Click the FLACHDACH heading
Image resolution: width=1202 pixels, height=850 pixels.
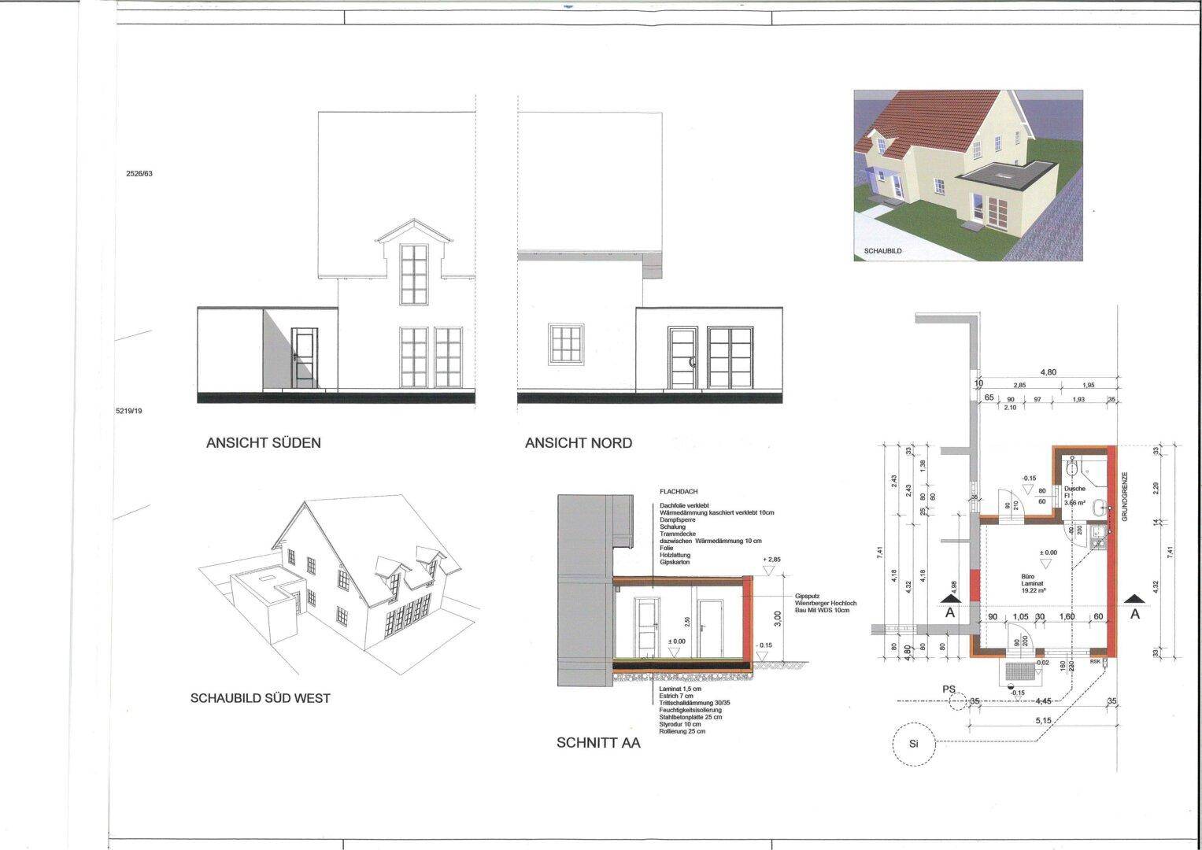[679, 492]
